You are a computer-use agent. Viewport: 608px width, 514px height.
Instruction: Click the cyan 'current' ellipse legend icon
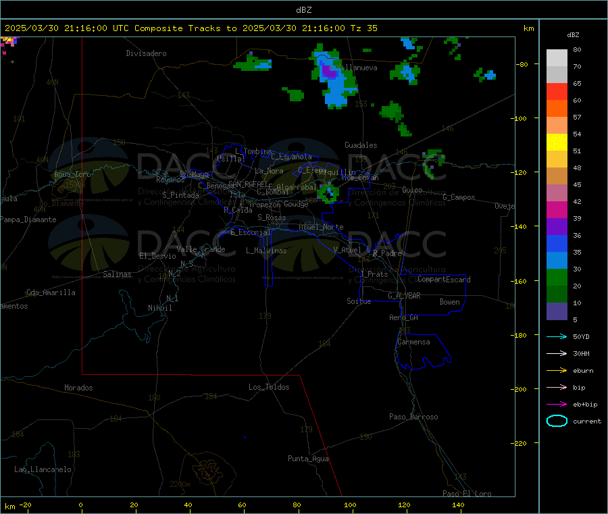557,421
